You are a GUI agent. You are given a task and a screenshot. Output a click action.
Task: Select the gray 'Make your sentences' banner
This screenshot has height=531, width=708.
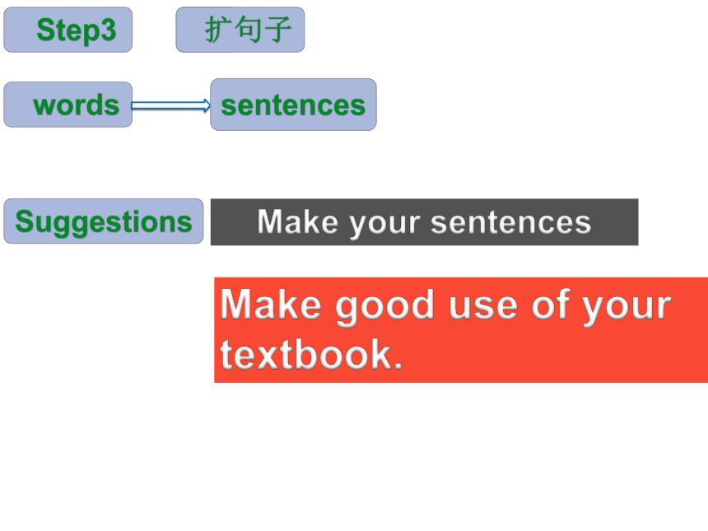(x=425, y=222)
